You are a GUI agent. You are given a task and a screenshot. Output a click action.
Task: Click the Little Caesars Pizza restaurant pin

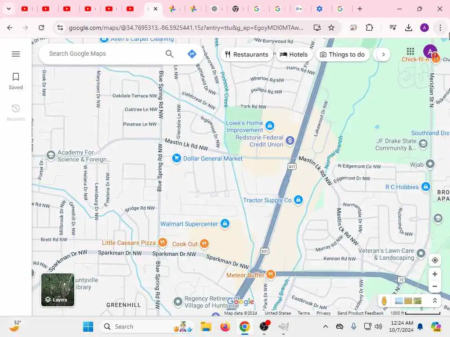coord(163,243)
